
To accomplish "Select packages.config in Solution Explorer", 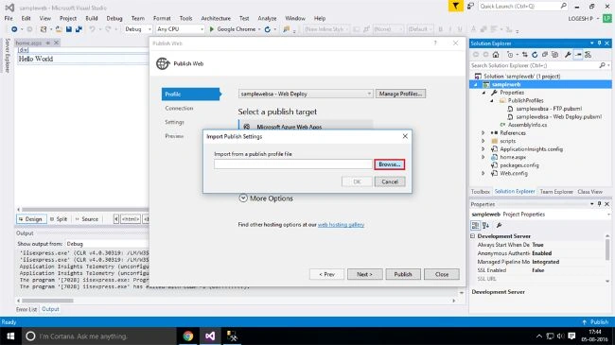I will point(519,165).
